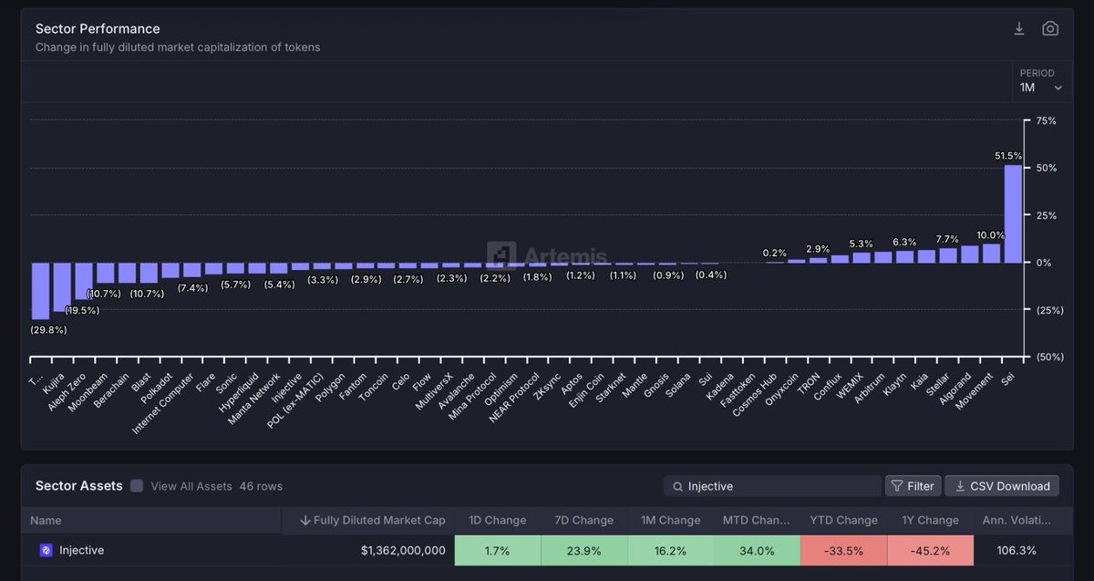Click the Injective logo icon in table

(x=46, y=550)
